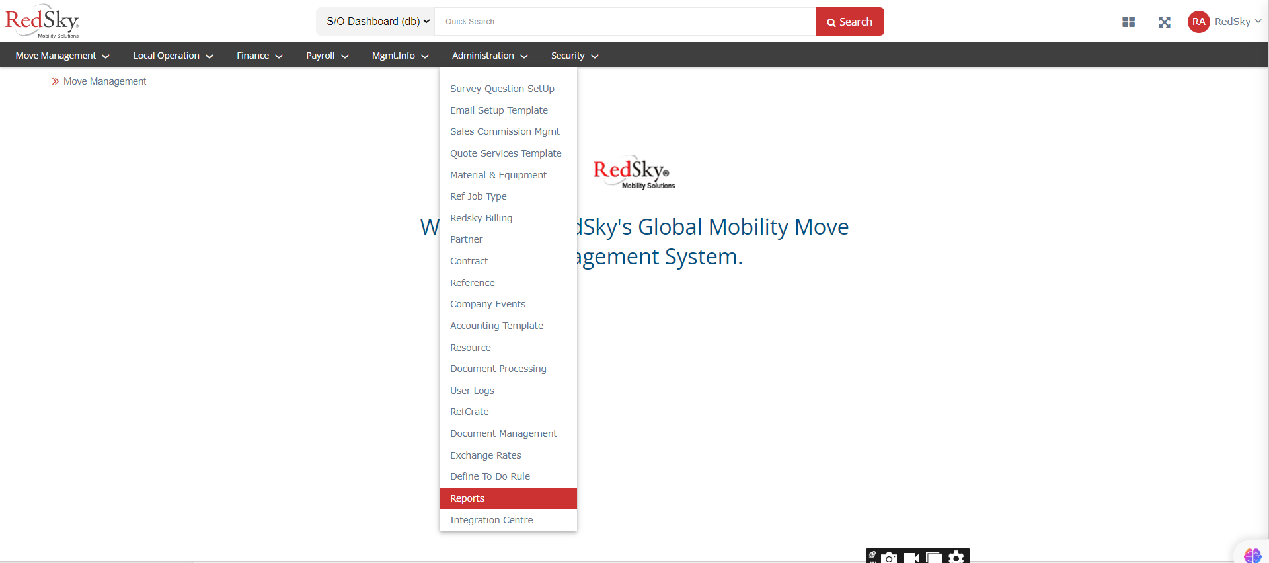Click the overlapping windows icon in bottom toolbar
1269x563 pixels.
[934, 557]
